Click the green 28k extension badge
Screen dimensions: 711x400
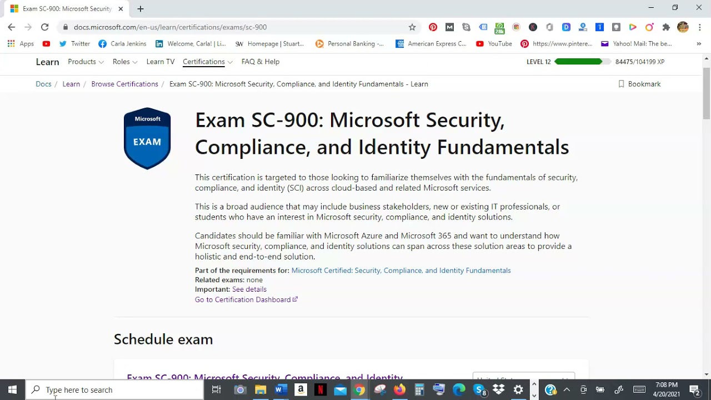[499, 27]
